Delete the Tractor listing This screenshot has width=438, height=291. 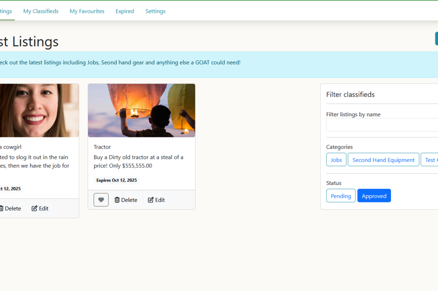pyautogui.click(x=126, y=200)
